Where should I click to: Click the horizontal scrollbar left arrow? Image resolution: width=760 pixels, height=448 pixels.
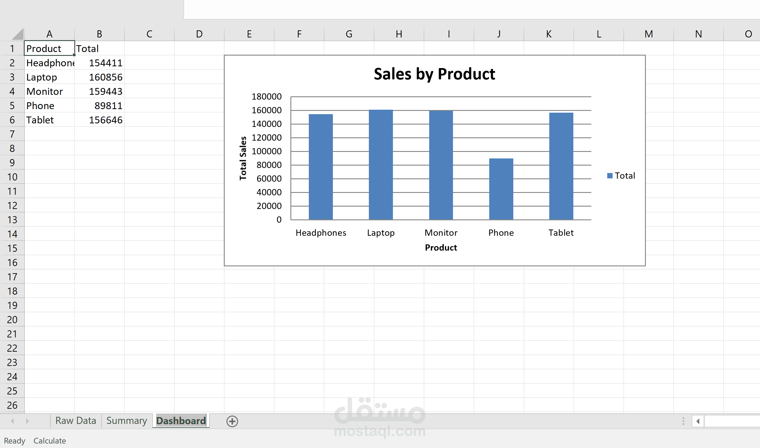click(698, 421)
